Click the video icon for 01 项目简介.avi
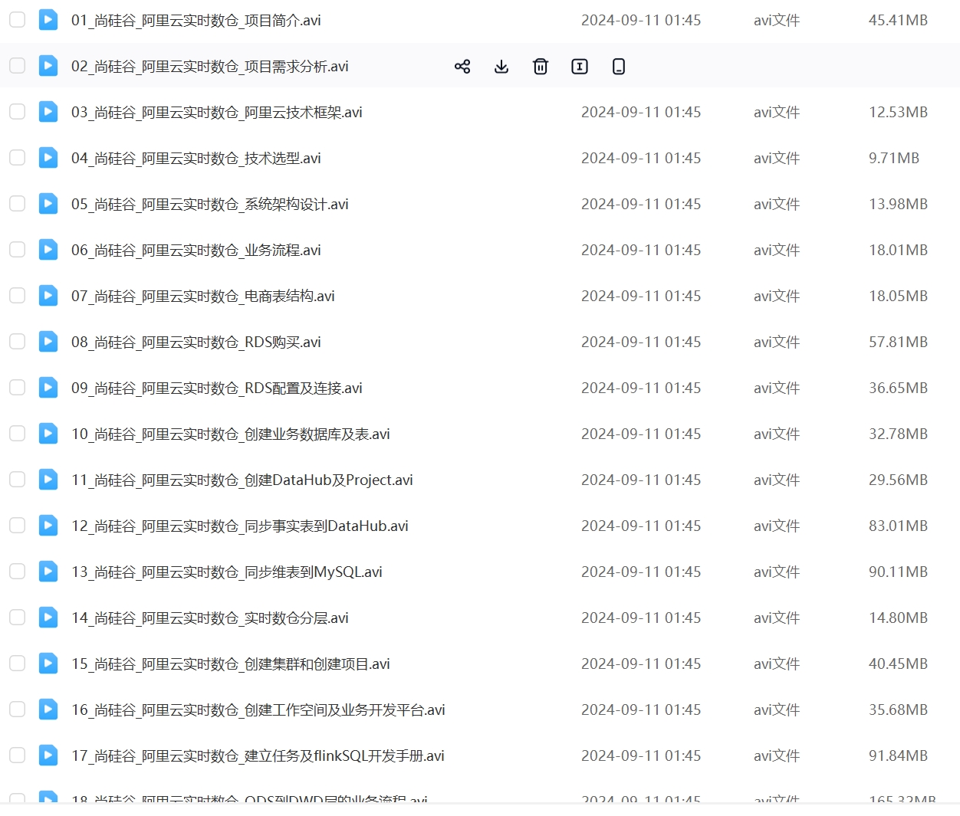This screenshot has width=960, height=816. [x=48, y=20]
